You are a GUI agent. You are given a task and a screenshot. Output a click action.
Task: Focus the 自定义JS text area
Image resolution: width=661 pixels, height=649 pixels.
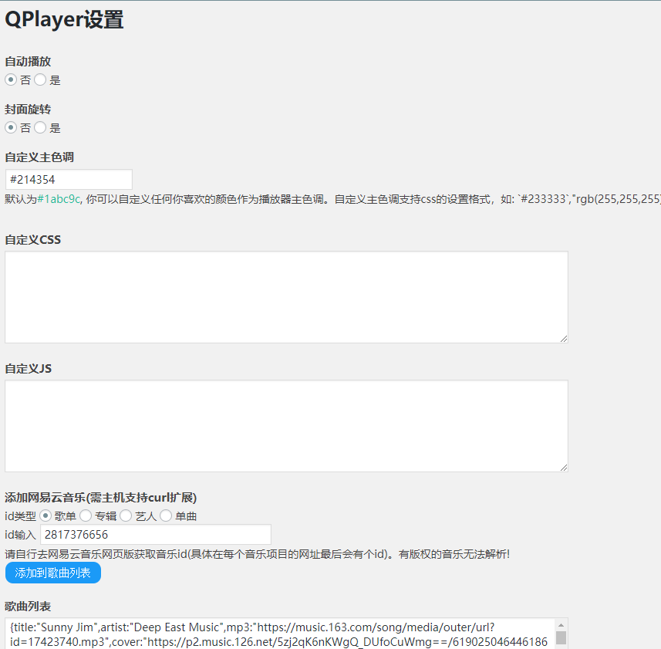coord(286,426)
